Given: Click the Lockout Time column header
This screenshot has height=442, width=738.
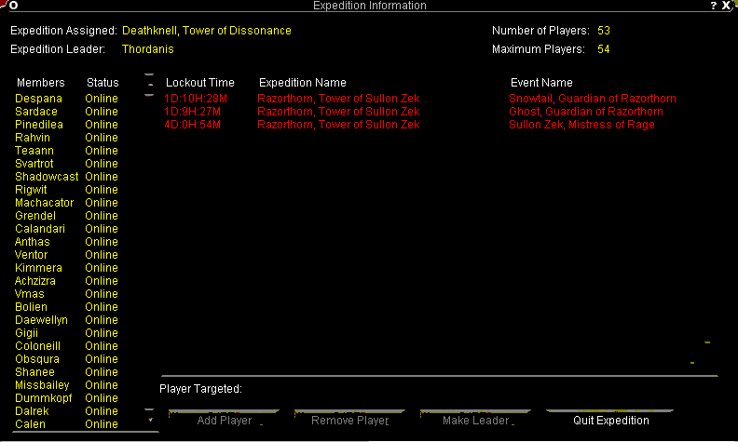Looking at the screenshot, I should pyautogui.click(x=200, y=82).
